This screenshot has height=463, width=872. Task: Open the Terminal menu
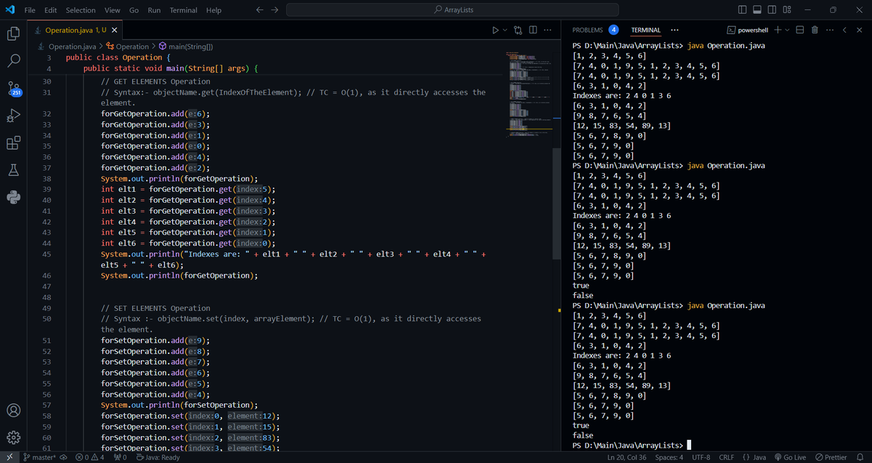[x=183, y=10]
